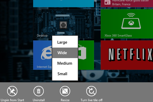Open the Xbox 360 SmartGlass tile

(127, 24)
